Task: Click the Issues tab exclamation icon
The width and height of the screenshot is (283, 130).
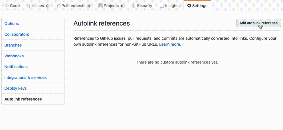Action: click(29, 6)
